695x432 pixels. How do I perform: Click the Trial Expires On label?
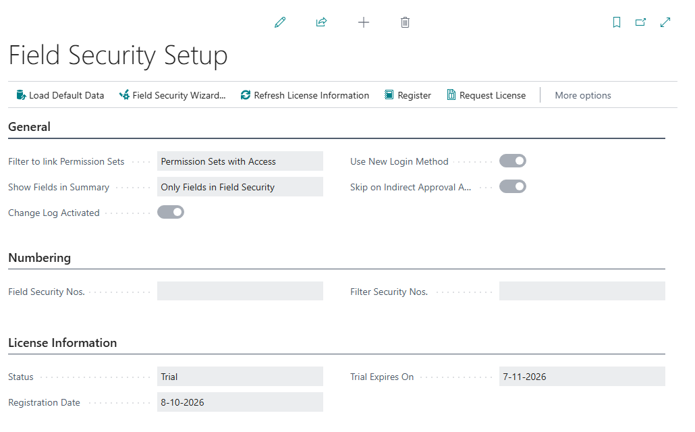coord(382,377)
